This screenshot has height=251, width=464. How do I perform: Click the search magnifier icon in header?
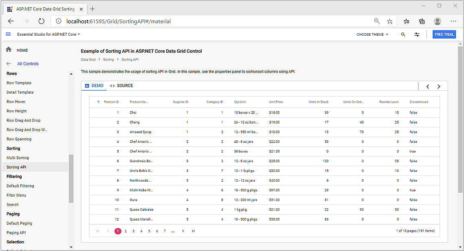(x=403, y=34)
